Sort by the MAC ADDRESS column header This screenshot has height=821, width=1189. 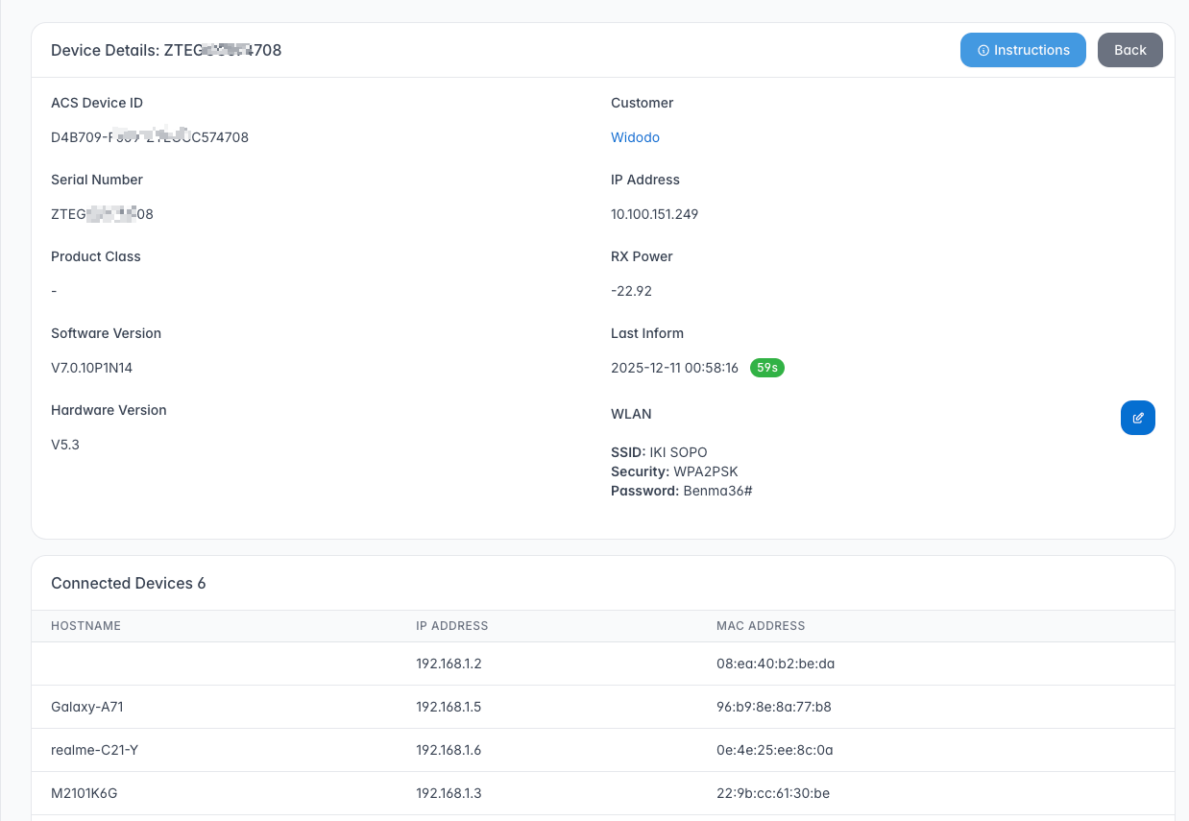(x=760, y=626)
